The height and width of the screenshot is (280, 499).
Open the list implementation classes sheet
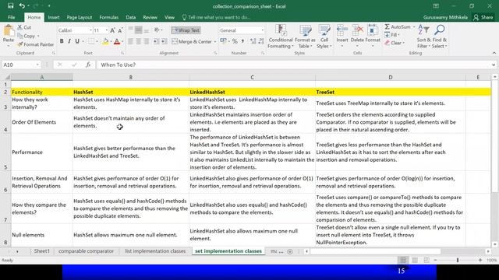click(155, 250)
